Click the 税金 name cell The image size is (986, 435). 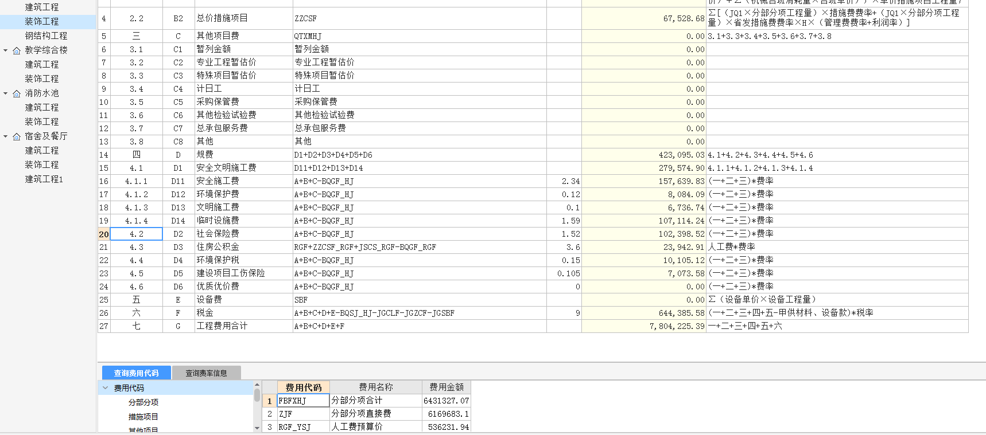tap(243, 313)
